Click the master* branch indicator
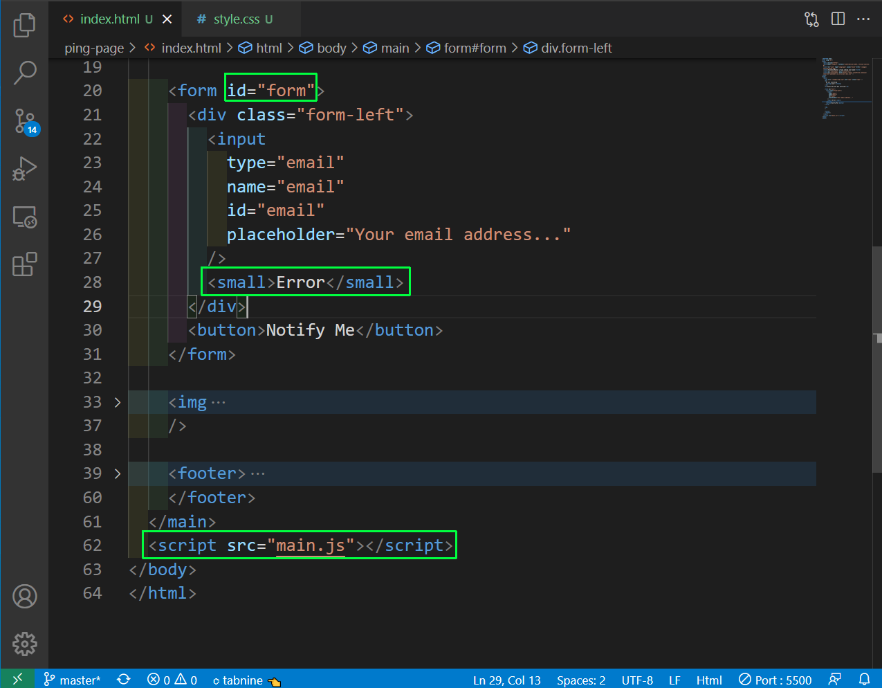882x688 pixels. coord(72,680)
